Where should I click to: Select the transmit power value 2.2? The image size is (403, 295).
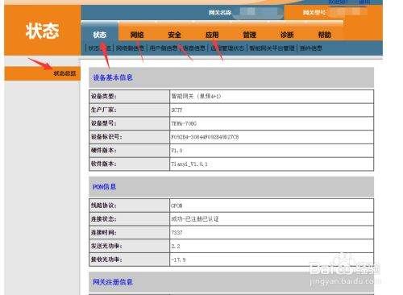[x=176, y=247]
